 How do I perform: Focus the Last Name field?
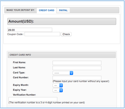point(77,68)
